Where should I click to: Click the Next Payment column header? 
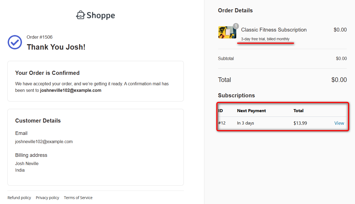click(x=251, y=110)
